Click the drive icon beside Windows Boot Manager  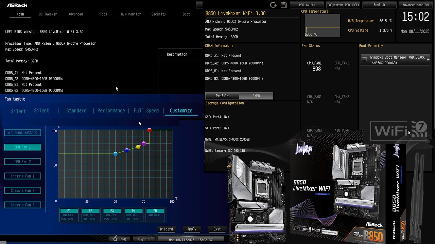pyautogui.click(x=364, y=59)
